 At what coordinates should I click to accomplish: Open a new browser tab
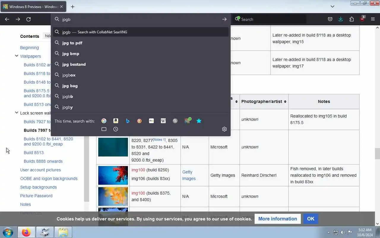72,7
